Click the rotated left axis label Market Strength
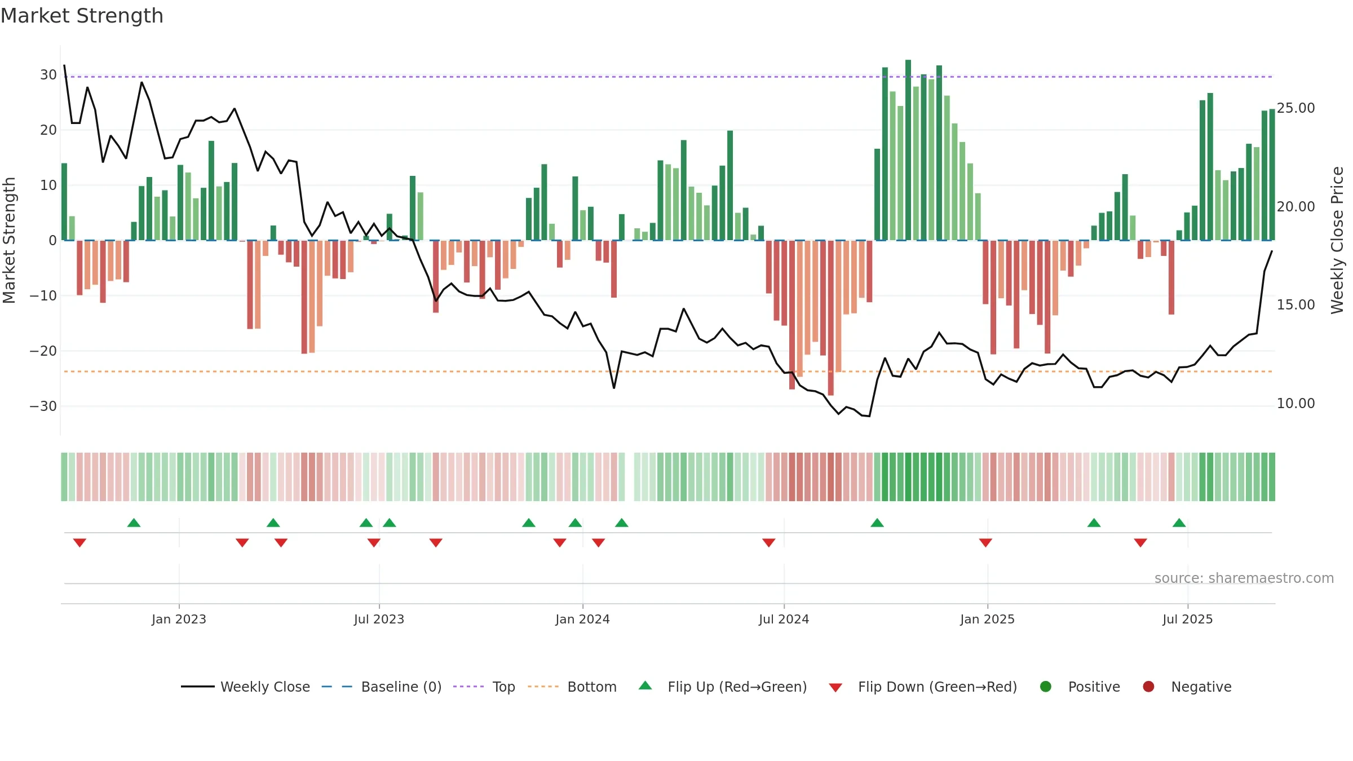Viewport: 1353px width, 761px height. (x=9, y=240)
